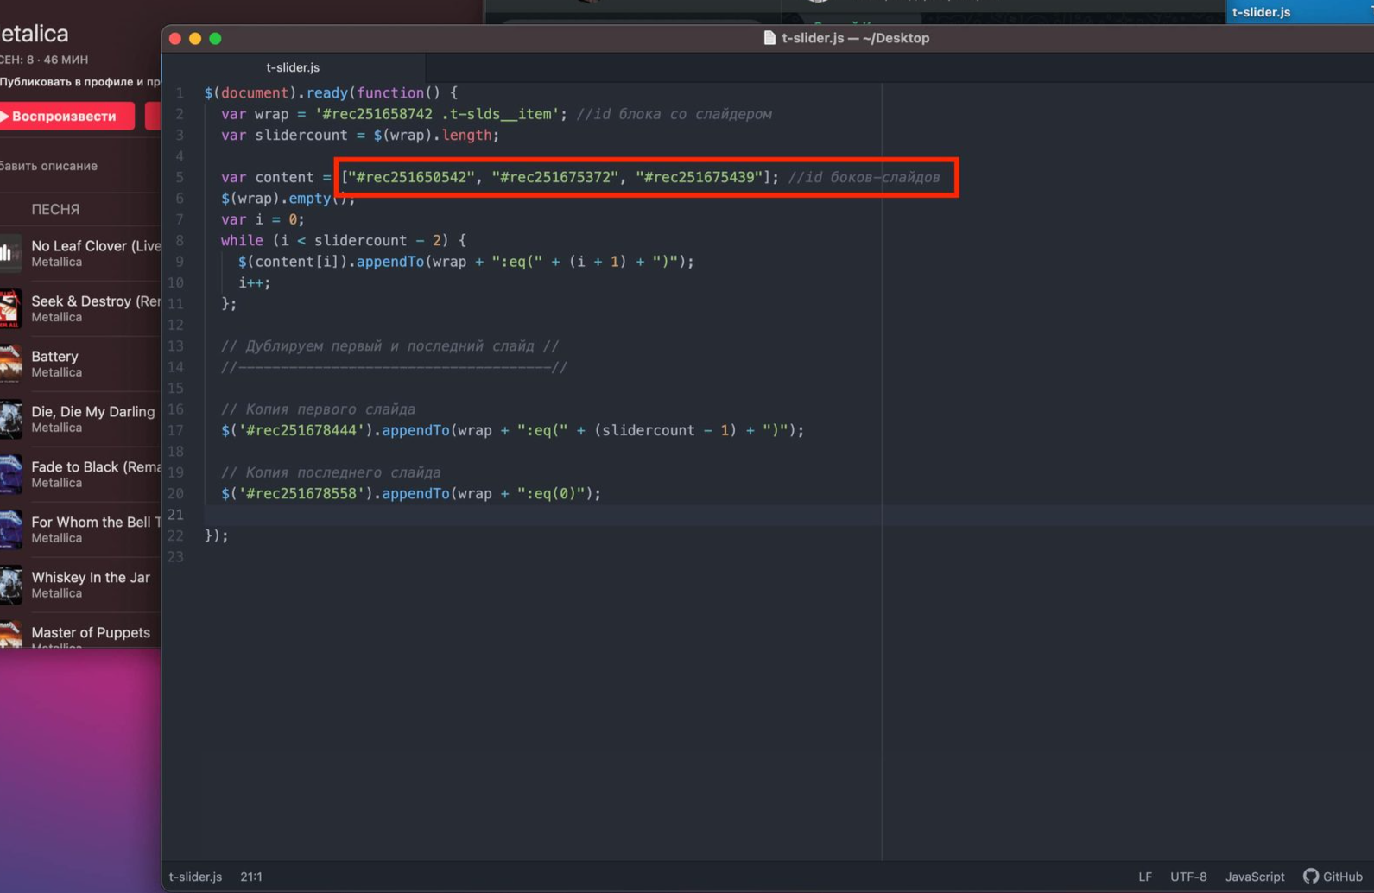Click '#rec251678558' selector on line 20
This screenshot has width=1374, height=893.
(x=301, y=493)
